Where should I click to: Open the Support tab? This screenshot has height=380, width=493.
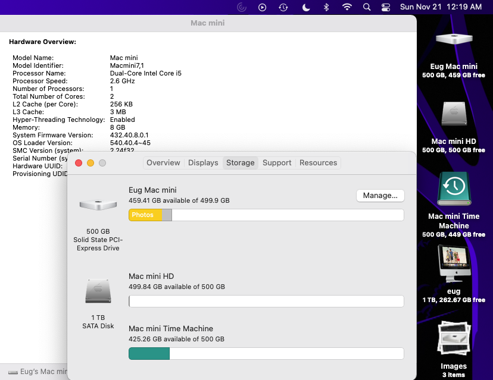click(277, 163)
